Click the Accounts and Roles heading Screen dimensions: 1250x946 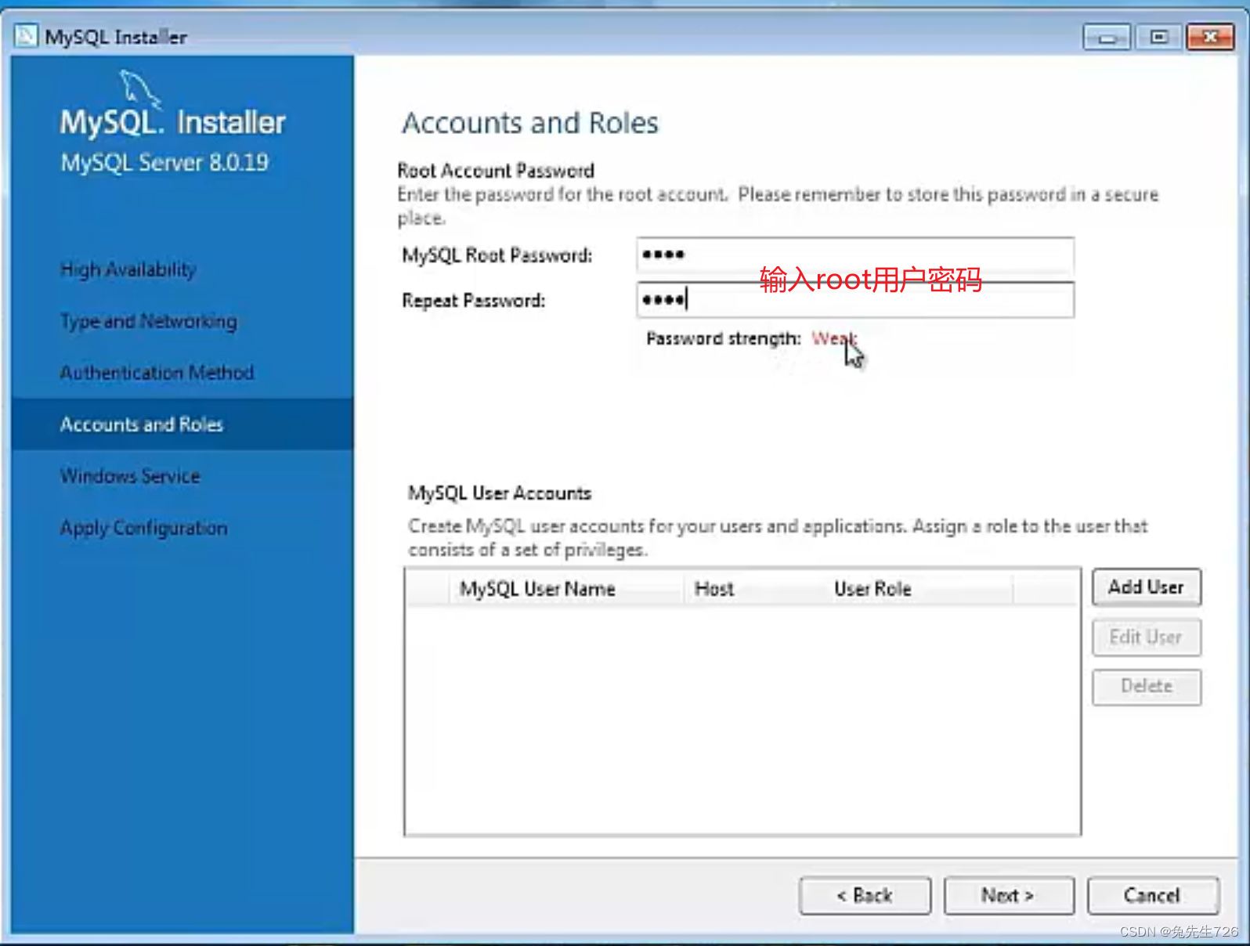click(x=530, y=123)
